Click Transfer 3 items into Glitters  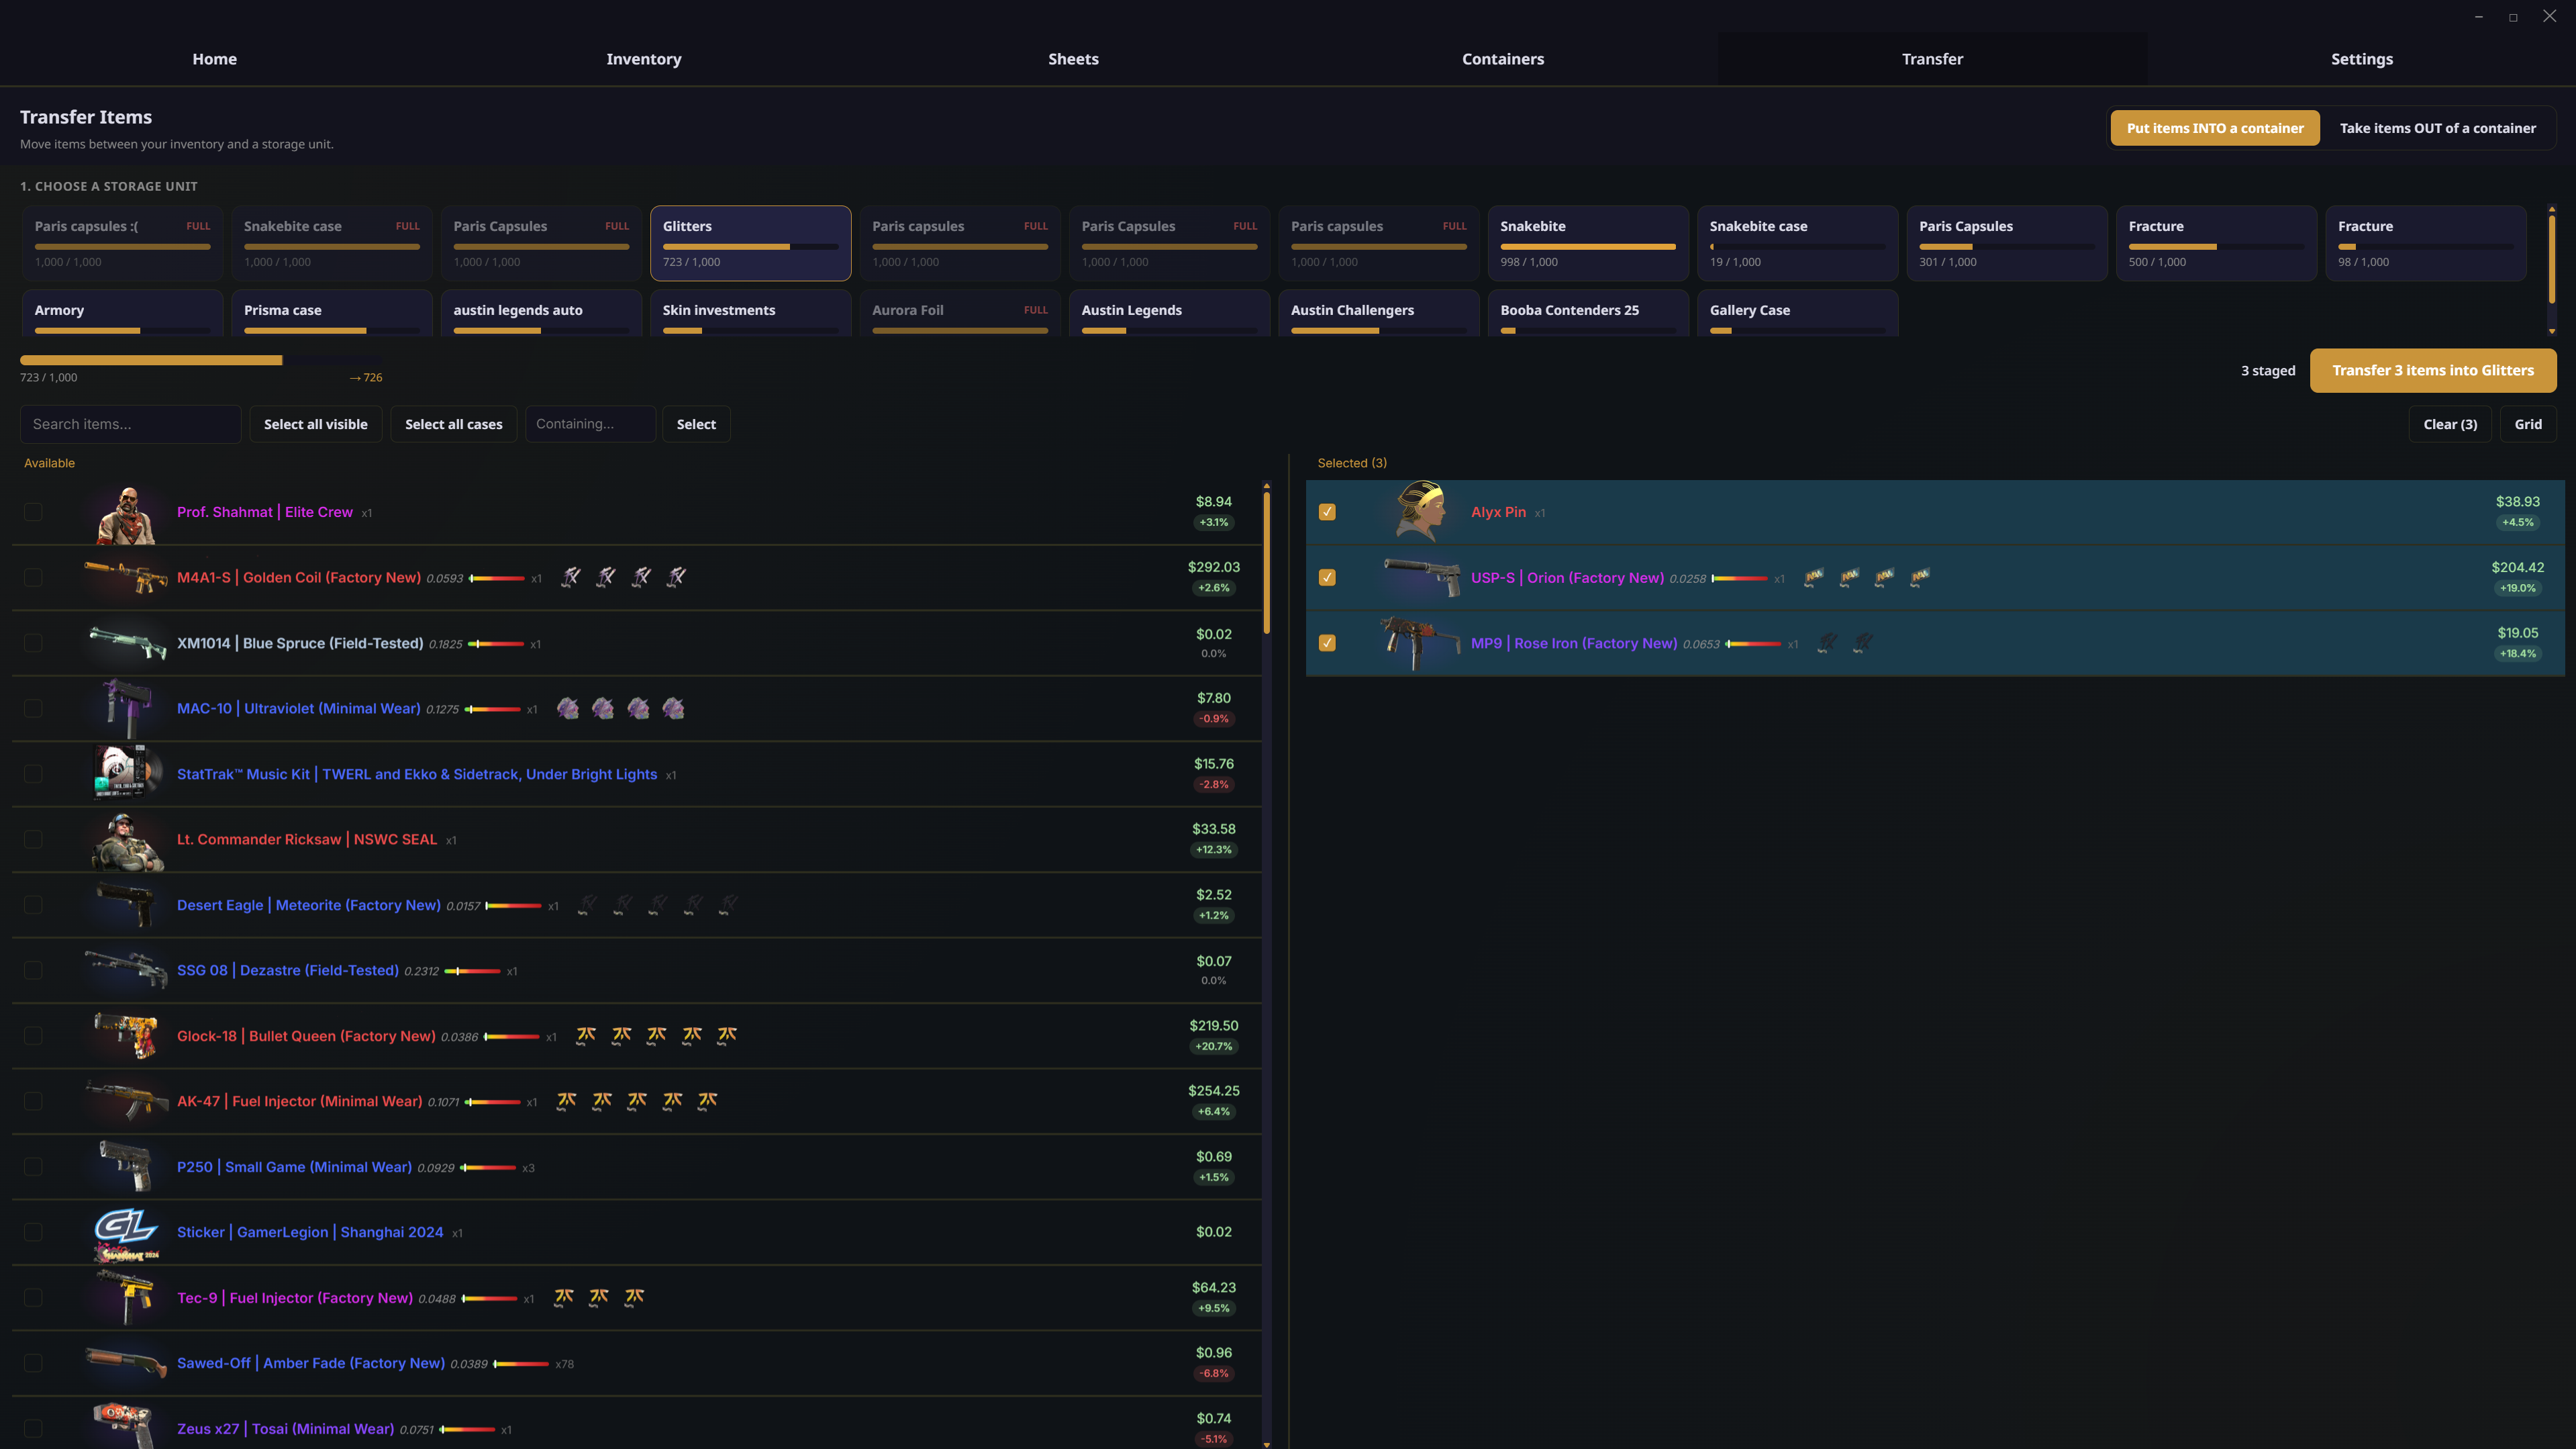point(2433,370)
